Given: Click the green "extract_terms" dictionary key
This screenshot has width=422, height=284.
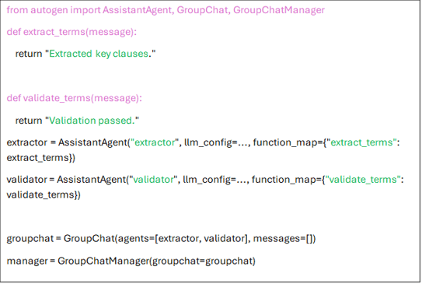Looking at the screenshot, I should pos(361,142).
